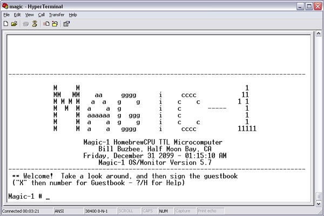324x216 pixels.
Task: Click the Disconnect toolbar icon
Action: (34, 24)
